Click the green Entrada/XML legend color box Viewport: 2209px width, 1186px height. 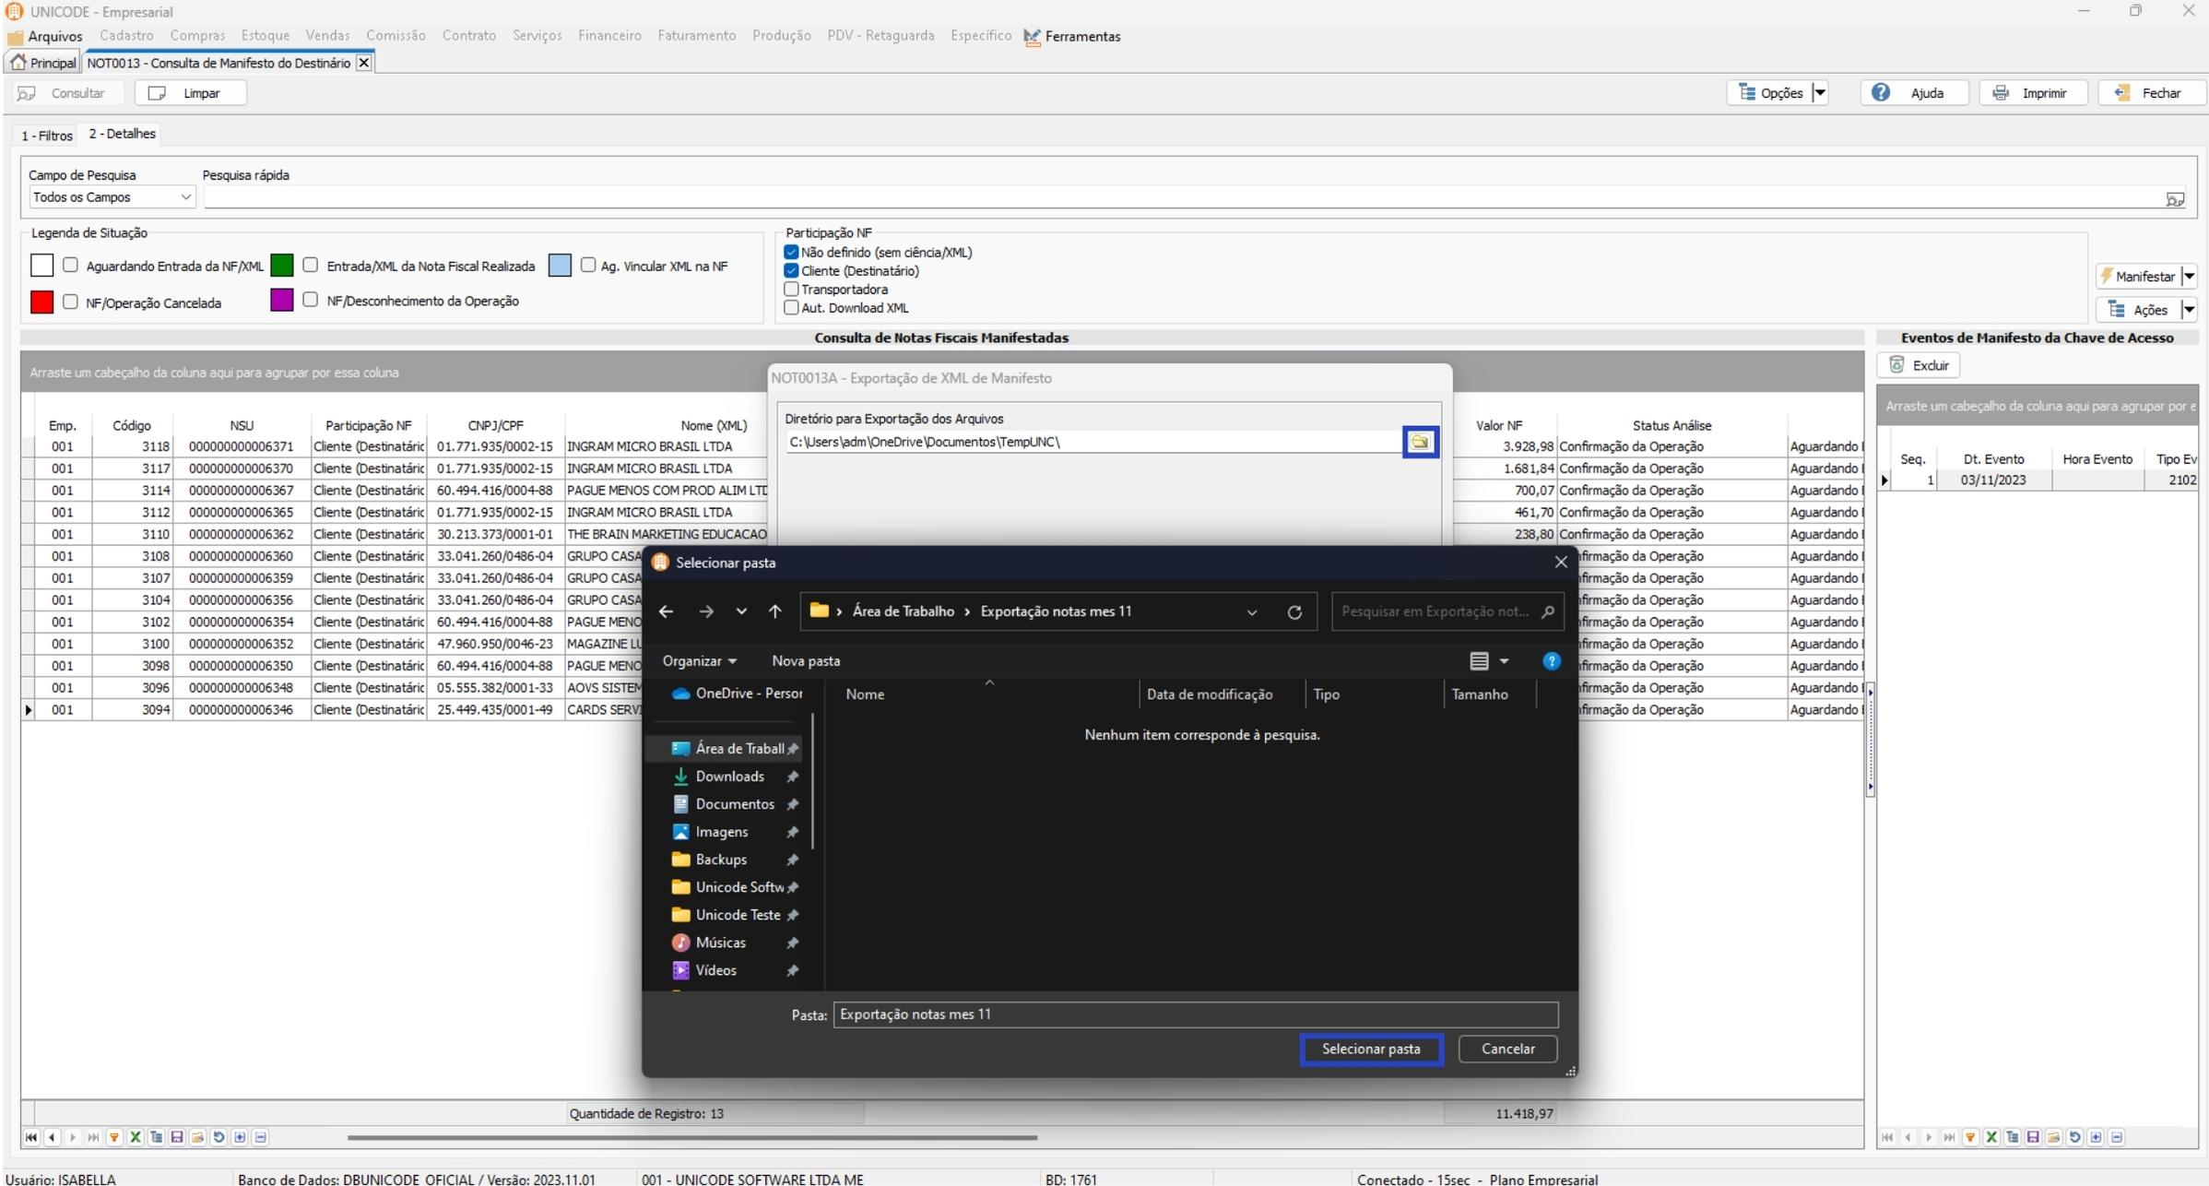coord(282,266)
